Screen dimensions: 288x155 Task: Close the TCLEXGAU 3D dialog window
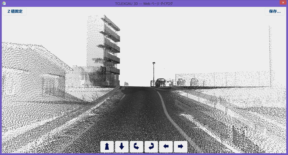(x=283, y=2)
